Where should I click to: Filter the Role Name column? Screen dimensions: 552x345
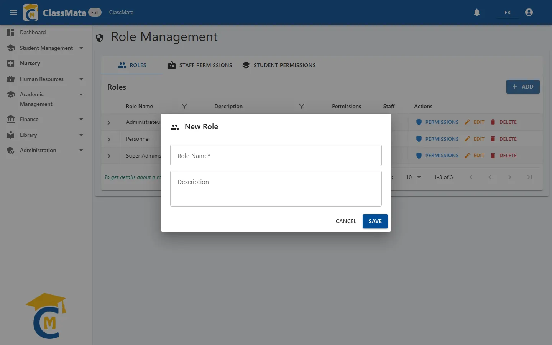pyautogui.click(x=184, y=106)
